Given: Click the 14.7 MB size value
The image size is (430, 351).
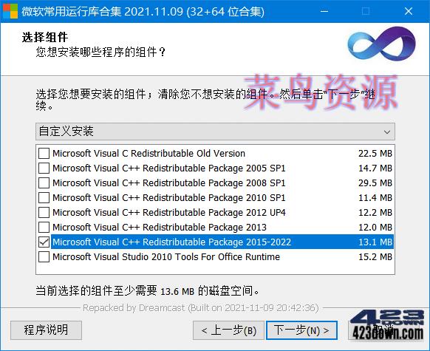Looking at the screenshot, I should click(x=375, y=168).
